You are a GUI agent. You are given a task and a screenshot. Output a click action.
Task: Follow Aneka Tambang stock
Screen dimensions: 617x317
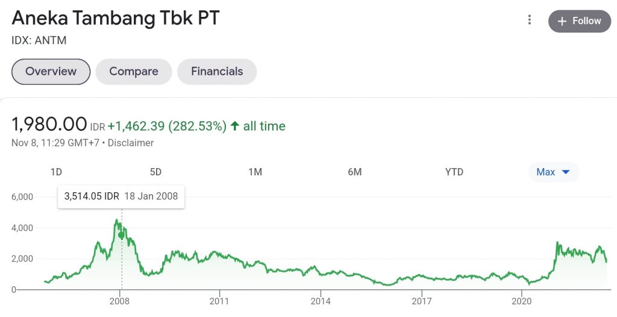click(x=579, y=21)
